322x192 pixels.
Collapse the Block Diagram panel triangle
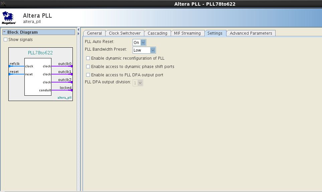pos(4,32)
